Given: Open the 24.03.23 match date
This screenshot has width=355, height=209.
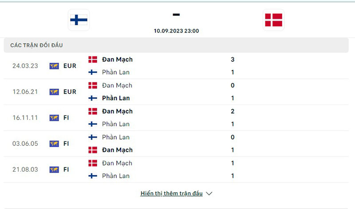Looking at the screenshot, I should (x=25, y=66).
